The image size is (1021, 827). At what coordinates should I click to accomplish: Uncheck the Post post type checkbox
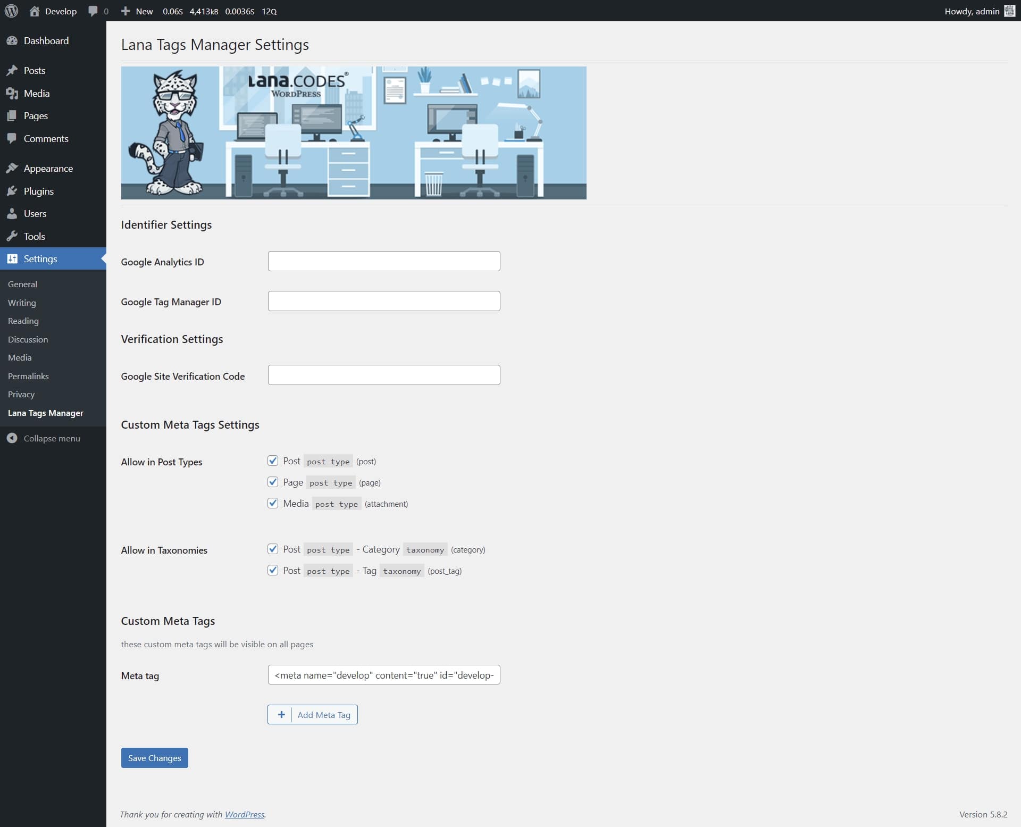tap(273, 461)
